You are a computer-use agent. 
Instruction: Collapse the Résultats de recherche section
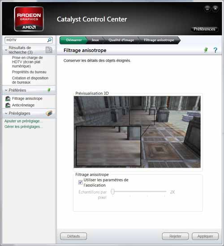6,50
